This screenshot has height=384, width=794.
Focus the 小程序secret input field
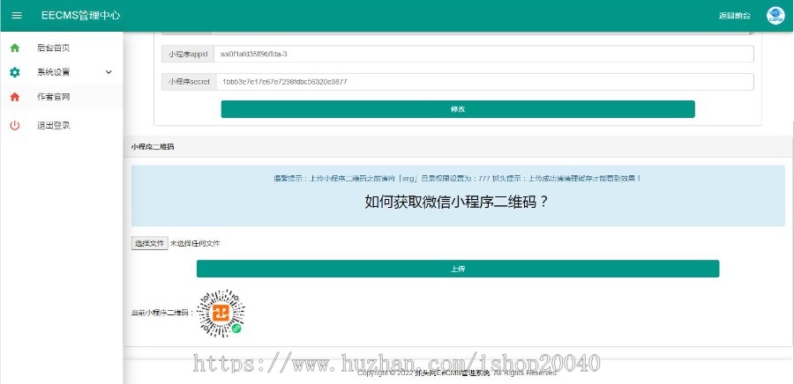[x=485, y=82]
